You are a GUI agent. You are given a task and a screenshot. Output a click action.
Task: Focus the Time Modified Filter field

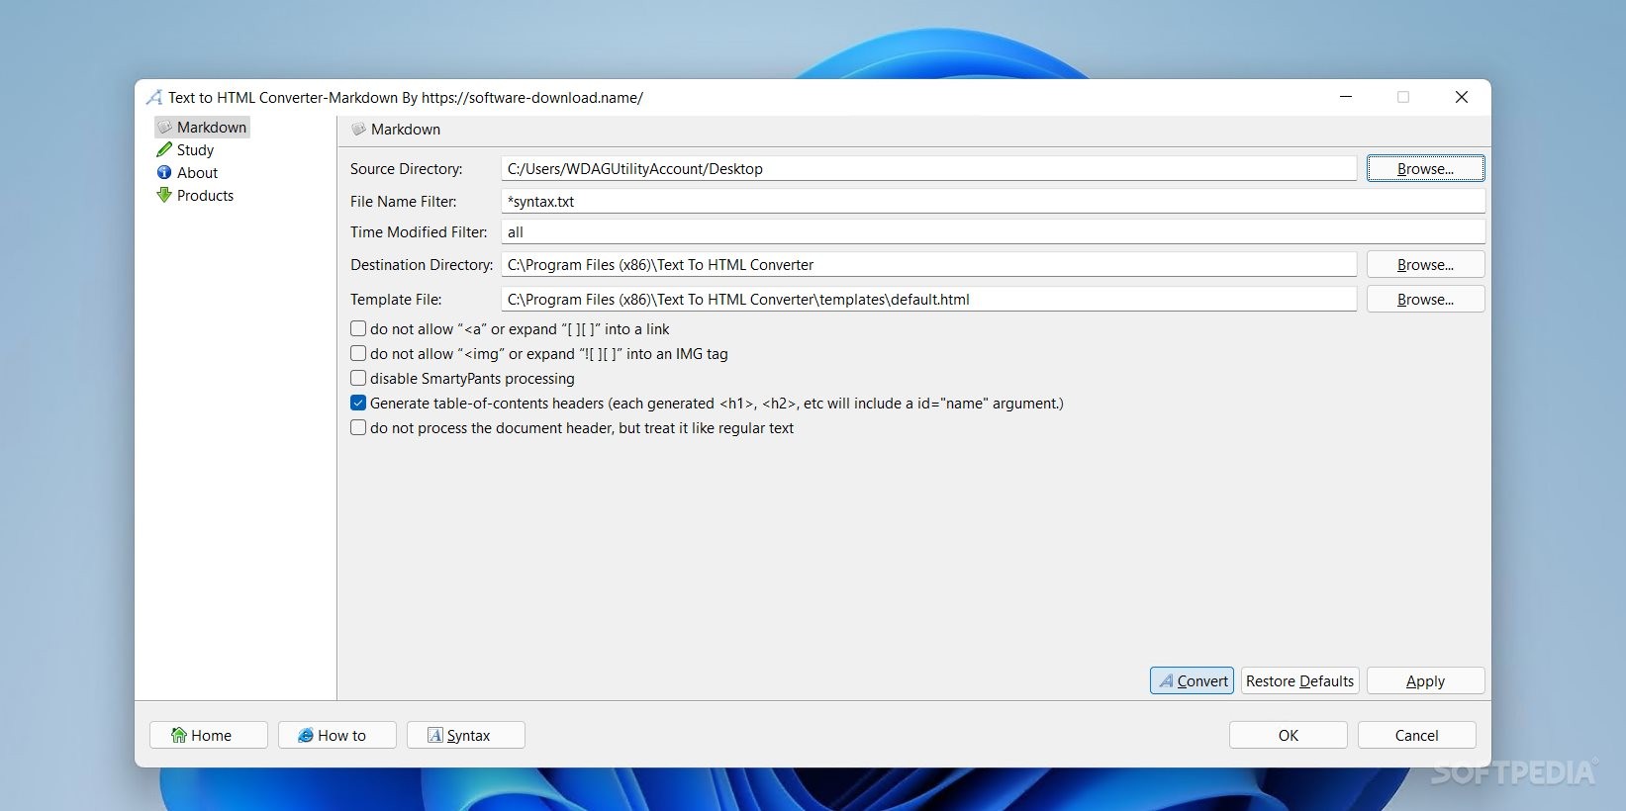coord(993,231)
